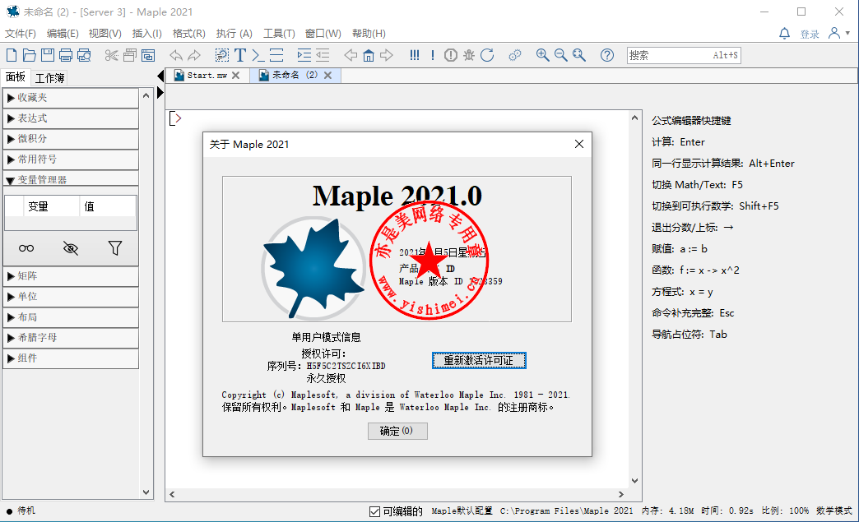This screenshot has width=859, height=522.
Task: Expand the 希腊字母 palette
Action: [x=71, y=338]
